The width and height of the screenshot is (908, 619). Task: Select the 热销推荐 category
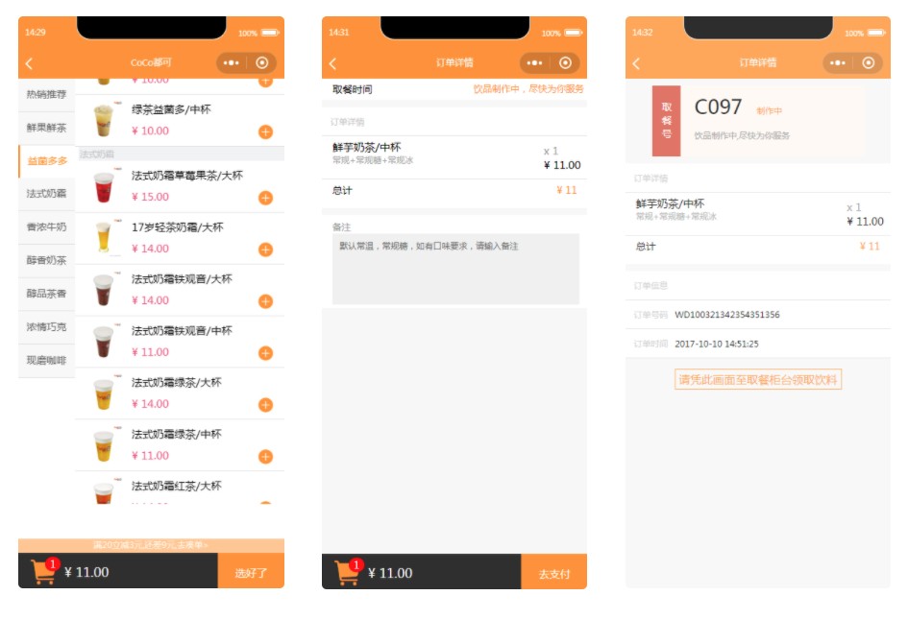pos(46,94)
